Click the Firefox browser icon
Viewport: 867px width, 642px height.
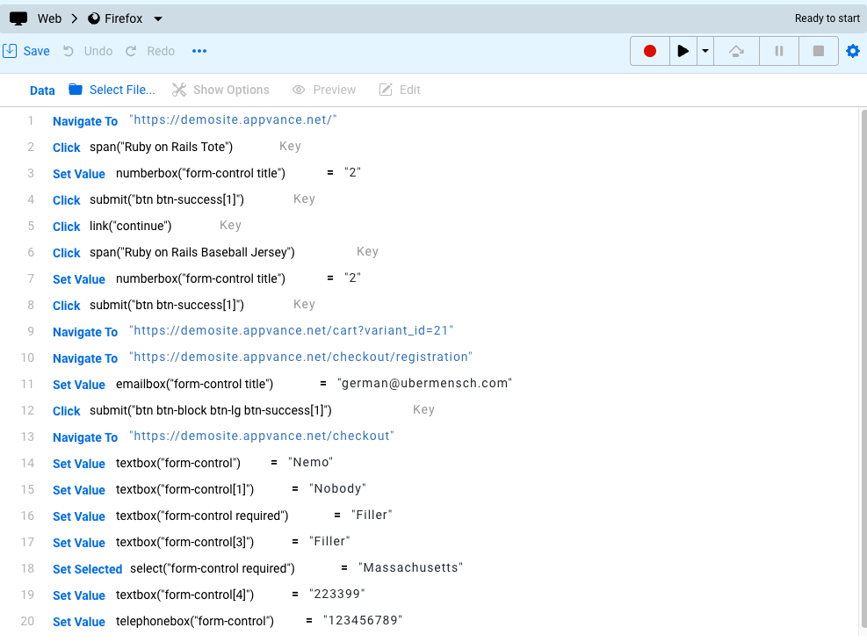pos(94,18)
